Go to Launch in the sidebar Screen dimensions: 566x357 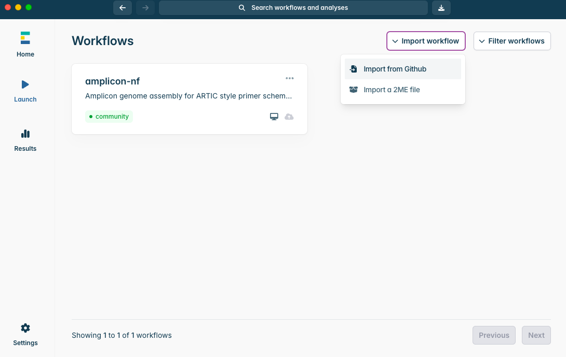(x=25, y=84)
